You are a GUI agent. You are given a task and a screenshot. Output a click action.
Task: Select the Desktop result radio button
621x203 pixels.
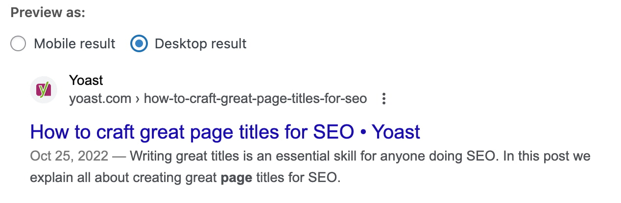139,44
